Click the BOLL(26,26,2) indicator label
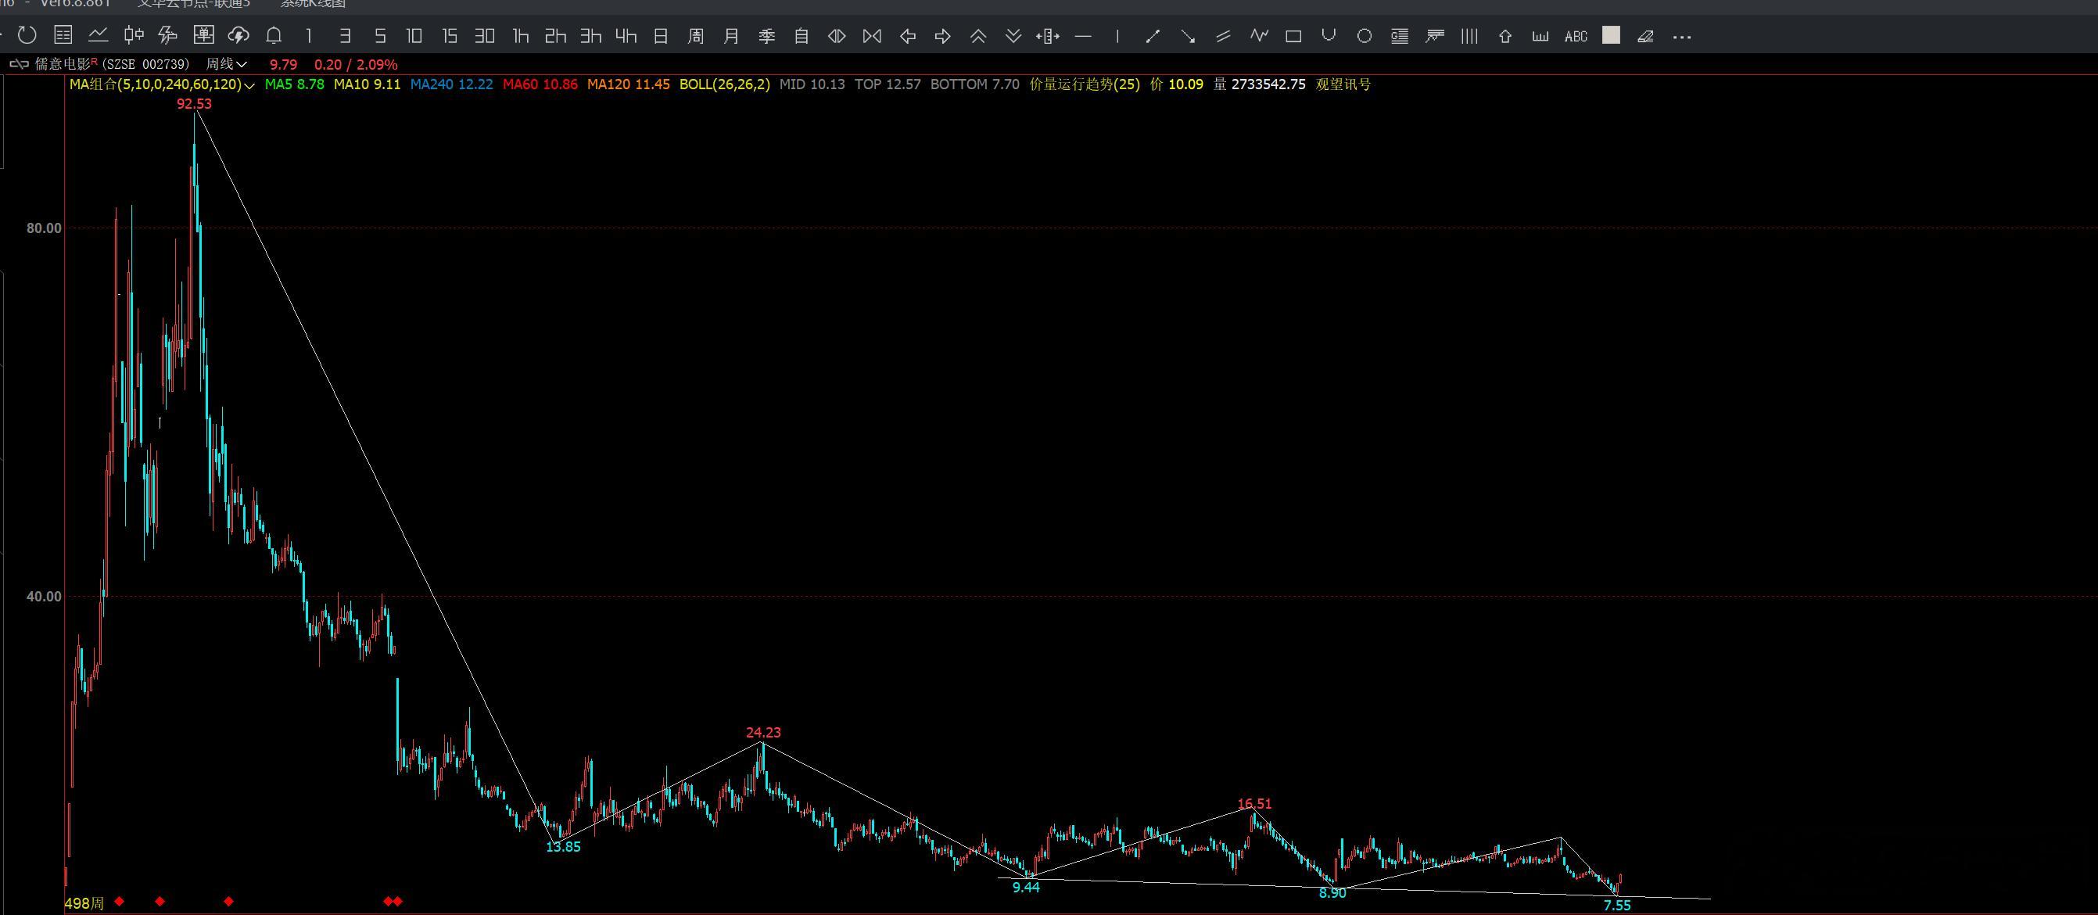The image size is (2098, 915). tap(724, 84)
